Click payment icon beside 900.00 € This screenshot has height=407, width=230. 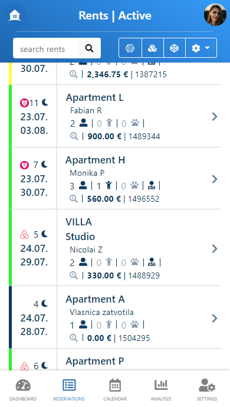tap(74, 136)
